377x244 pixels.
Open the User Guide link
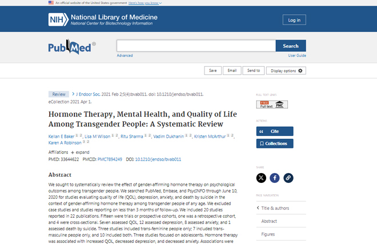[x=297, y=55]
